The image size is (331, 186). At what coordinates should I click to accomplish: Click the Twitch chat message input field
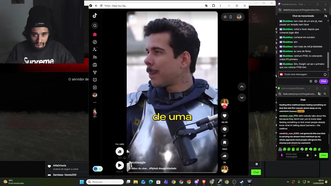[x=303, y=74]
